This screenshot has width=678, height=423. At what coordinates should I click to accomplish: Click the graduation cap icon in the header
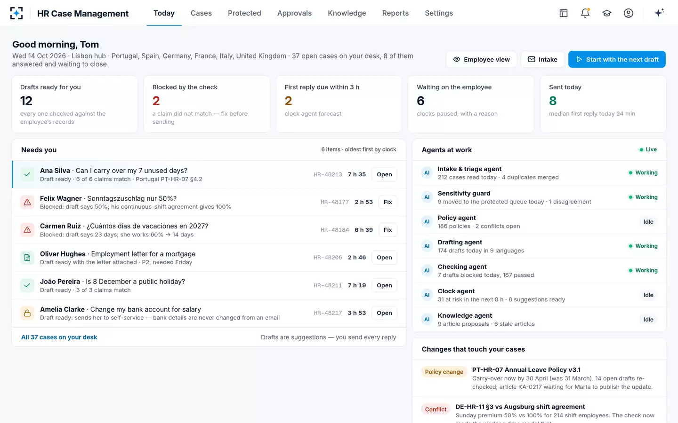607,13
